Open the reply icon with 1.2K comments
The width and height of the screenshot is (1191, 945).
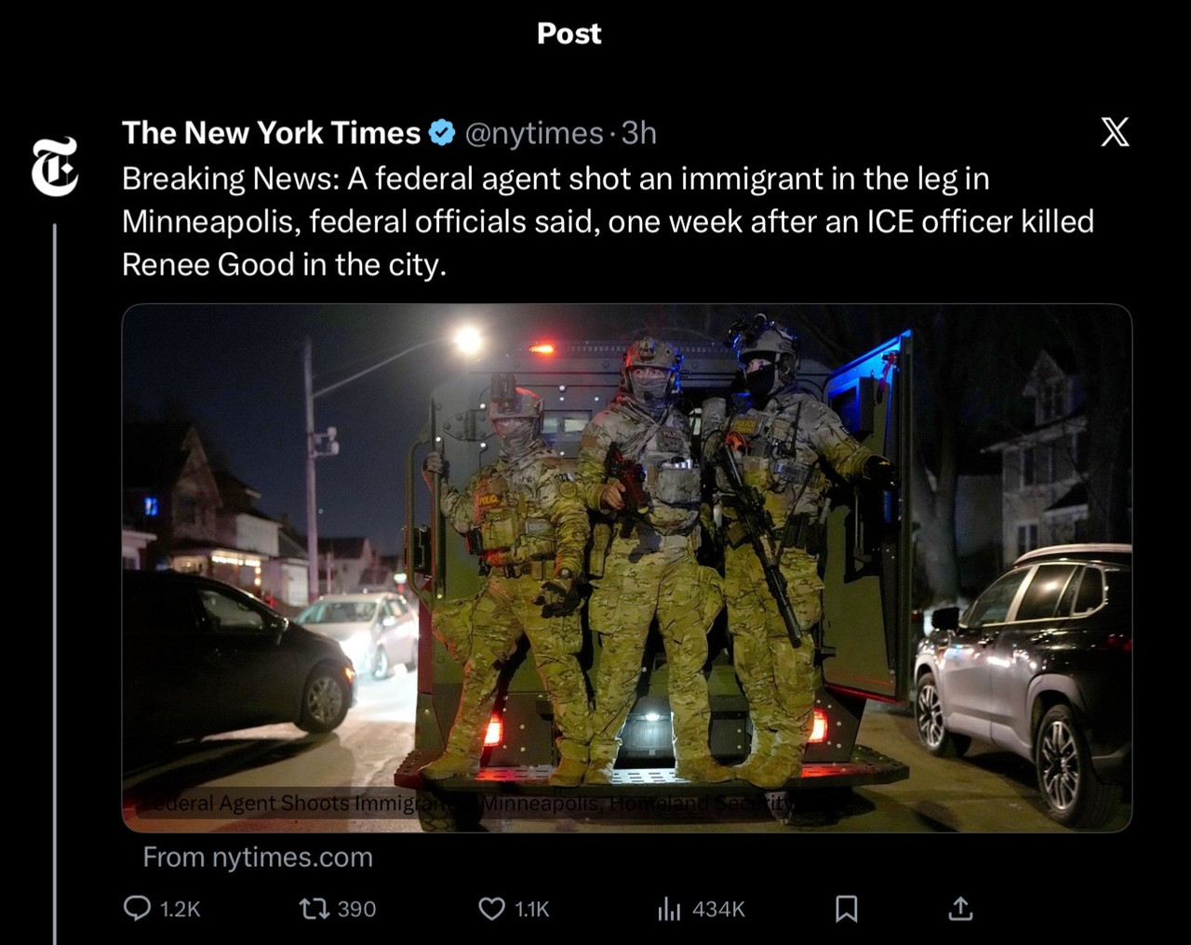click(137, 908)
